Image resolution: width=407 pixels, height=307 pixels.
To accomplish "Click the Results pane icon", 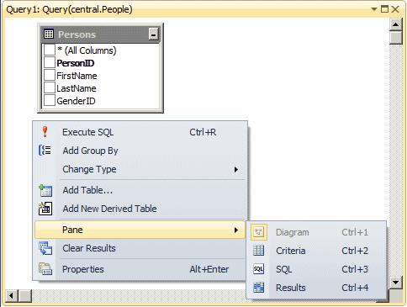I will (258, 288).
